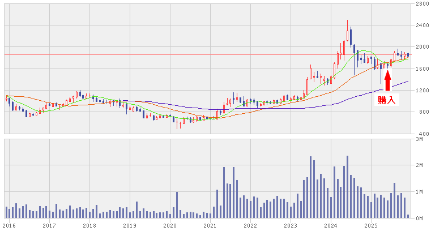Click the 0M volume axis label
This screenshot has height=231, width=431.
tap(419, 218)
